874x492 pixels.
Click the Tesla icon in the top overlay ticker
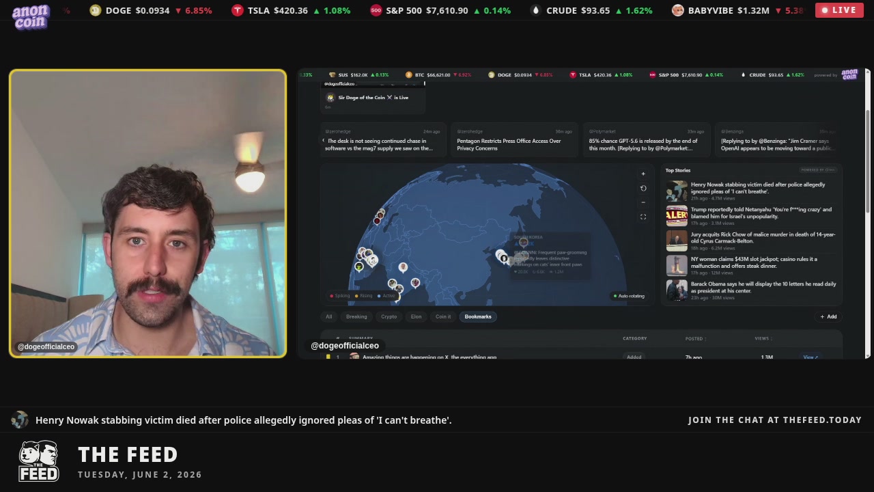click(237, 10)
